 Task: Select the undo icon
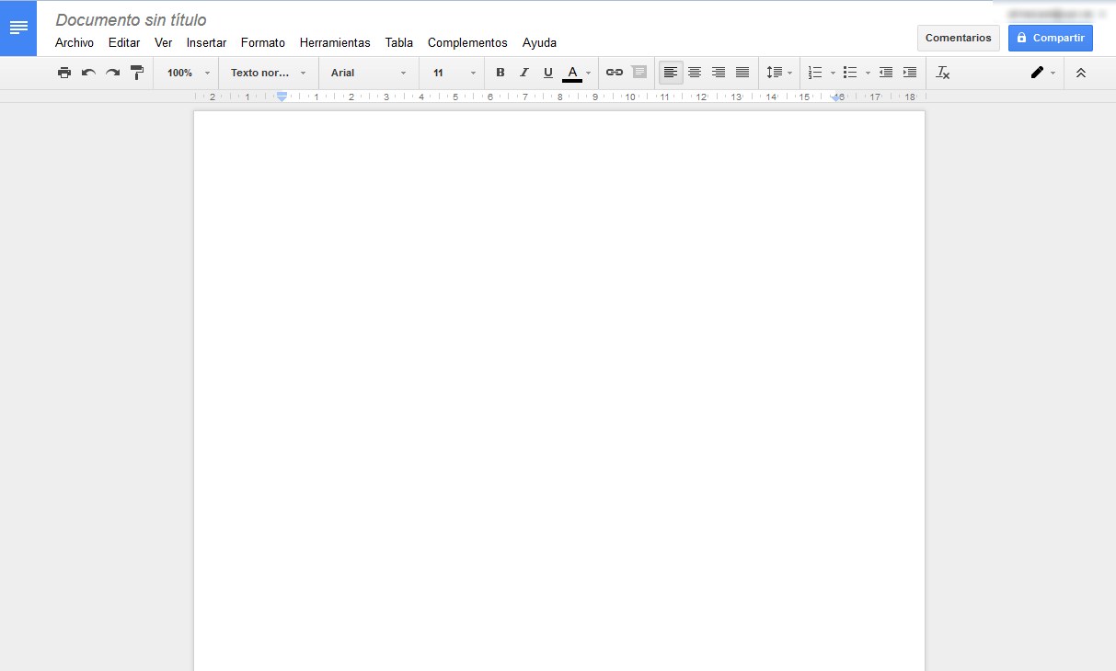click(87, 73)
